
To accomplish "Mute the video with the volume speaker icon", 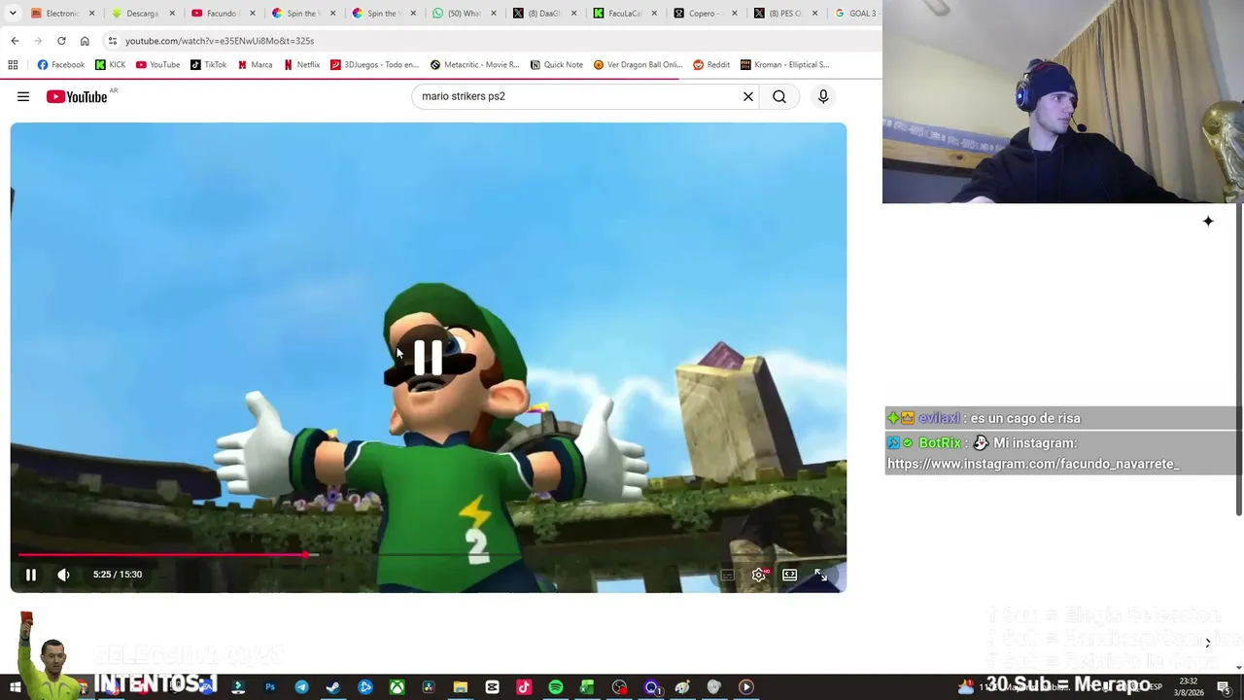I will (63, 575).
